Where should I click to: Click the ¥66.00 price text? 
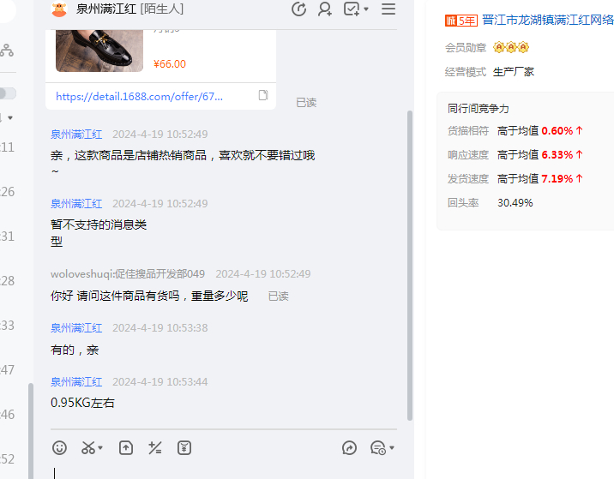pos(170,63)
